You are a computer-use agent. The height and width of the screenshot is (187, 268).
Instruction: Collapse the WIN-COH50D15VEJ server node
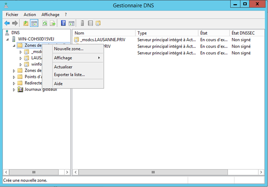[7, 40]
